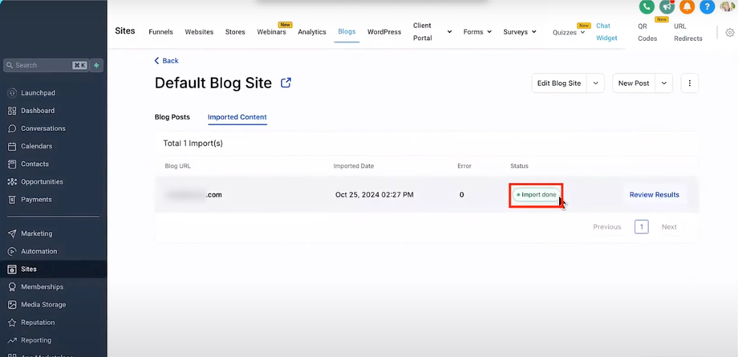Viewport: 738px width, 357px height.
Task: Open the orange notifications bell icon
Action: (687, 6)
